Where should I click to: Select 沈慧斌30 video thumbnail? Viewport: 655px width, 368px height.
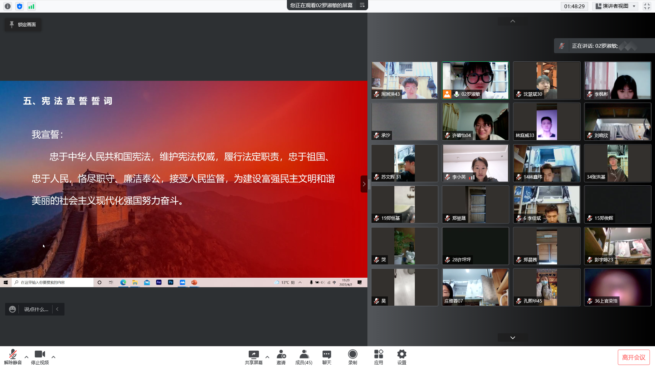coord(547,80)
